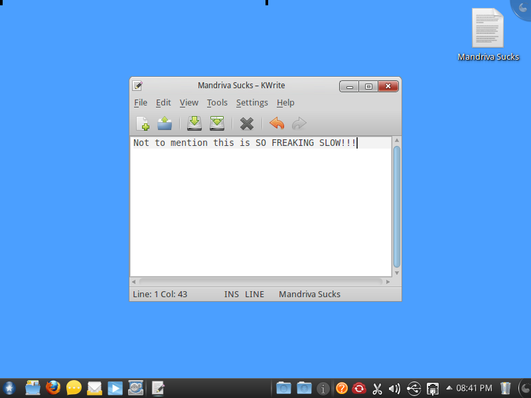The image size is (531, 398).
Task: Open the mail envelope application
Action: point(94,388)
